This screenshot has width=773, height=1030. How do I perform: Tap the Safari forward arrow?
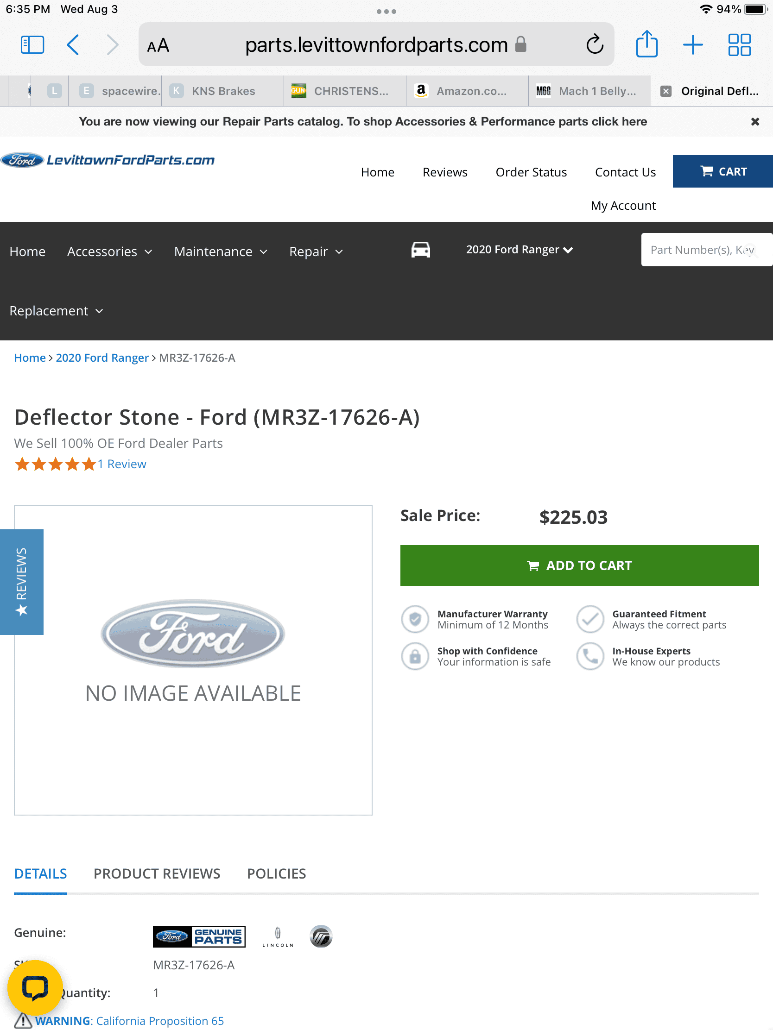click(112, 45)
